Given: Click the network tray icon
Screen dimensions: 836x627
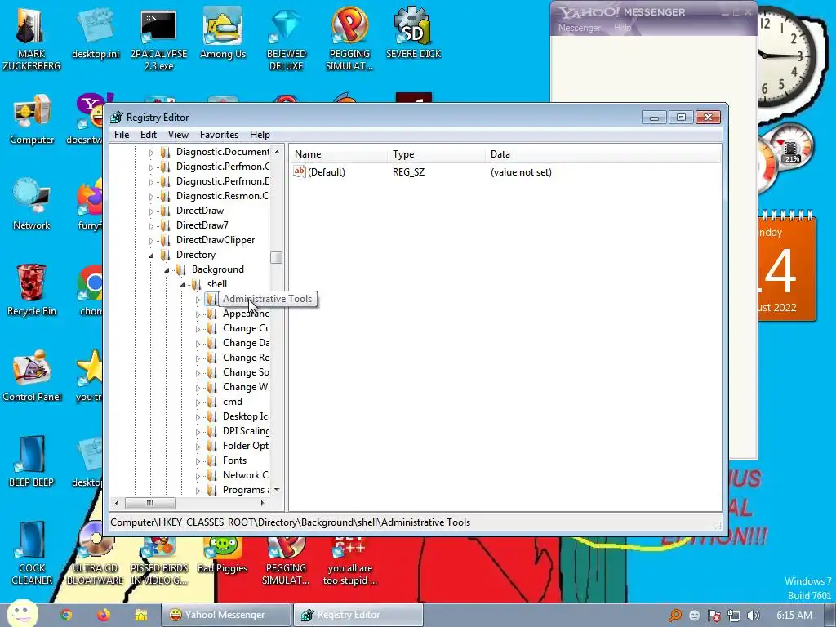Looking at the screenshot, I should point(734,616).
